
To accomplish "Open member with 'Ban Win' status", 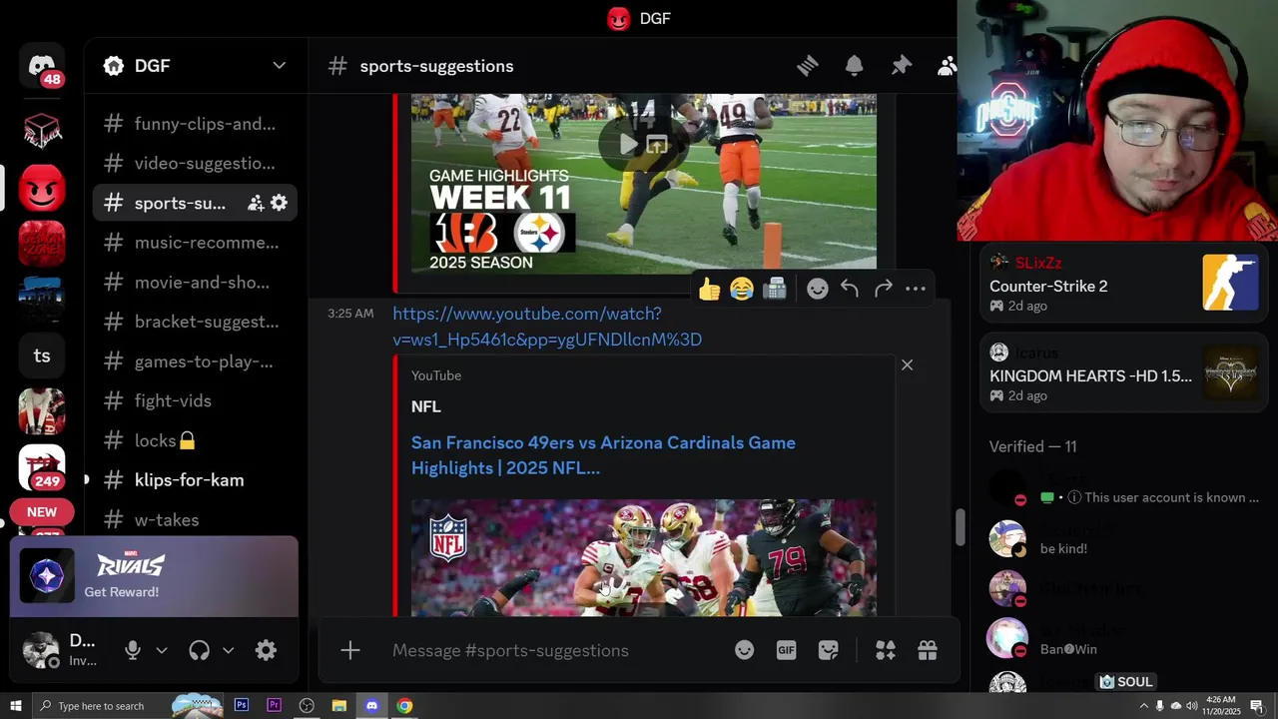I will (1124, 638).
